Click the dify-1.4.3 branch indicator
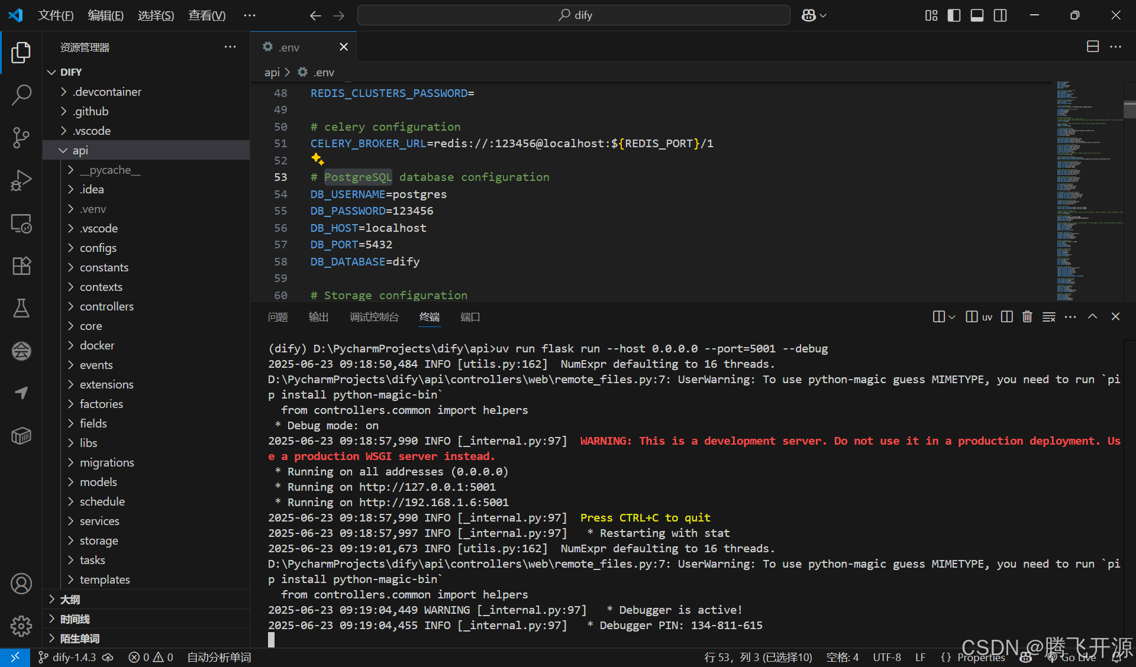Screen dimensions: 1136x667 (x=74, y=658)
